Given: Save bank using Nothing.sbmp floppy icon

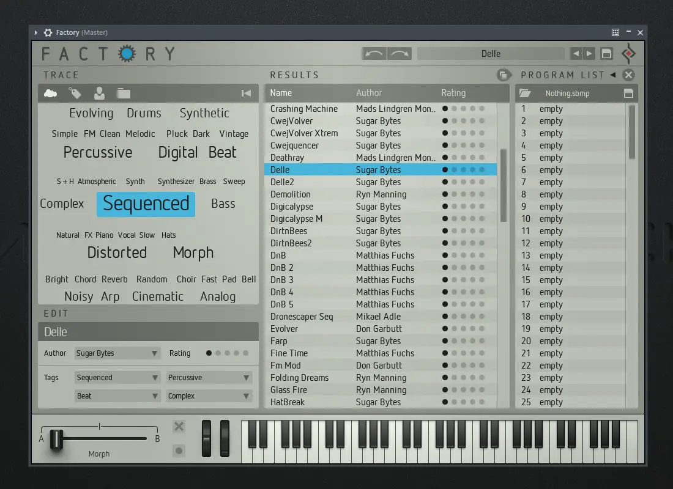Looking at the screenshot, I should point(628,93).
